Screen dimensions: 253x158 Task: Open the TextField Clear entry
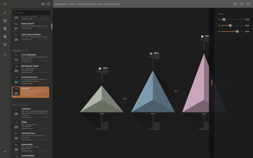30,136
